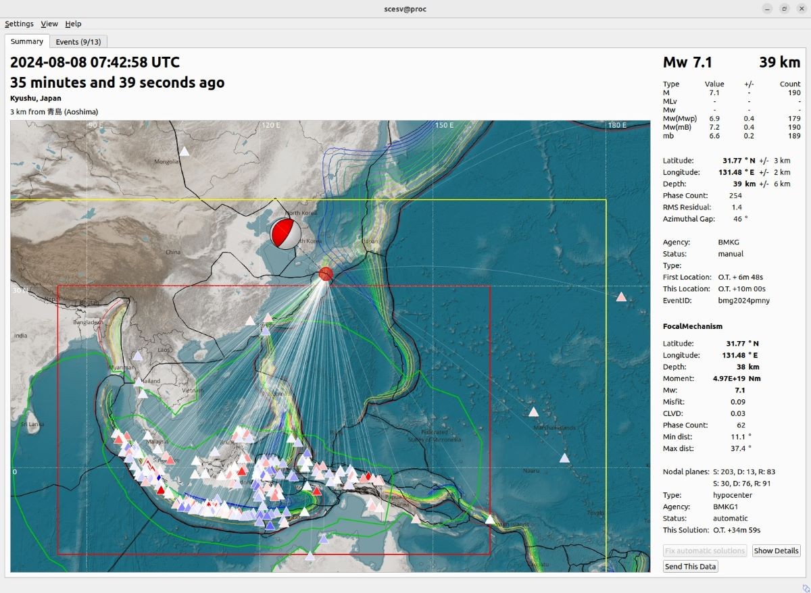Select the Summary tab

pyautogui.click(x=27, y=42)
